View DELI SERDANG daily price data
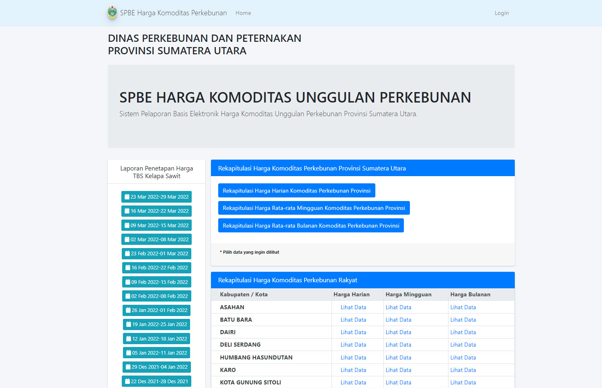 coord(353,345)
